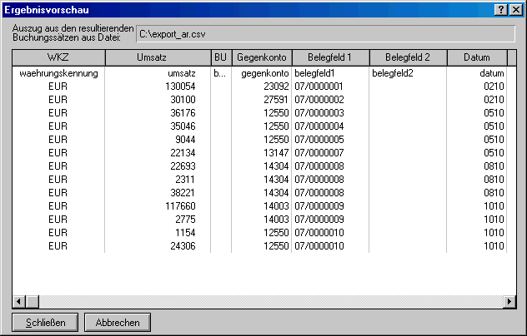Select Belegfeld 1 value 07/0000005

319,140
